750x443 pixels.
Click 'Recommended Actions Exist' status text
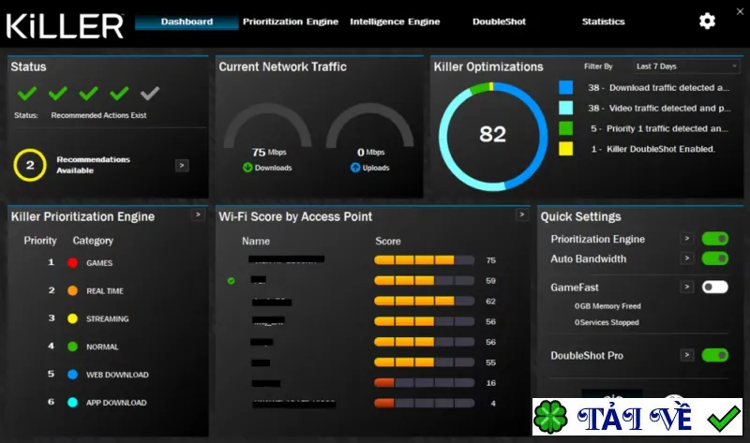click(x=98, y=115)
